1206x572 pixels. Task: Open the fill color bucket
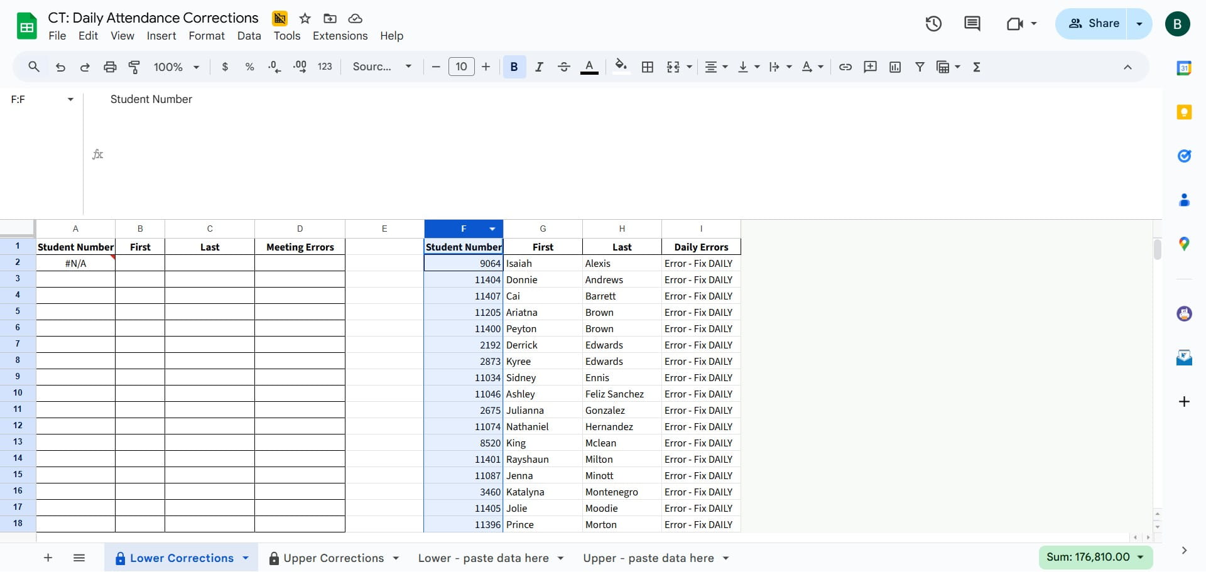point(621,67)
